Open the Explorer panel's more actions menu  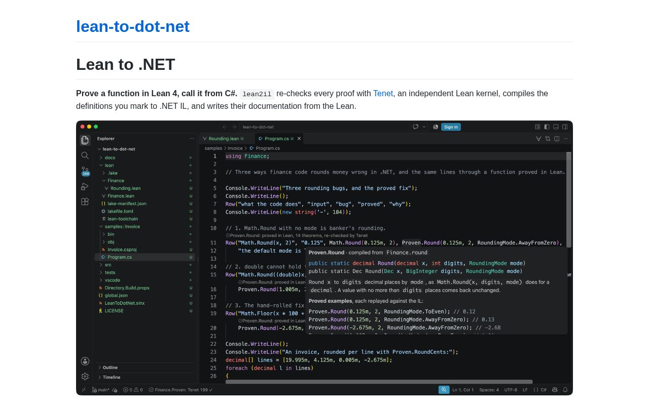point(192,139)
